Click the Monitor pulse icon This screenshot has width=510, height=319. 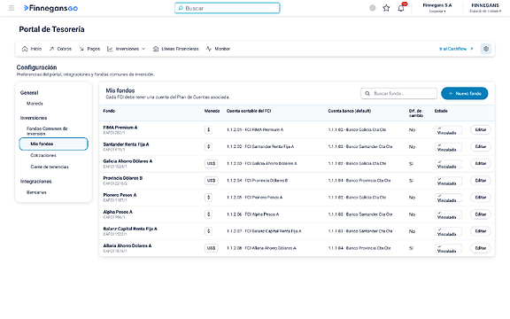coord(208,49)
